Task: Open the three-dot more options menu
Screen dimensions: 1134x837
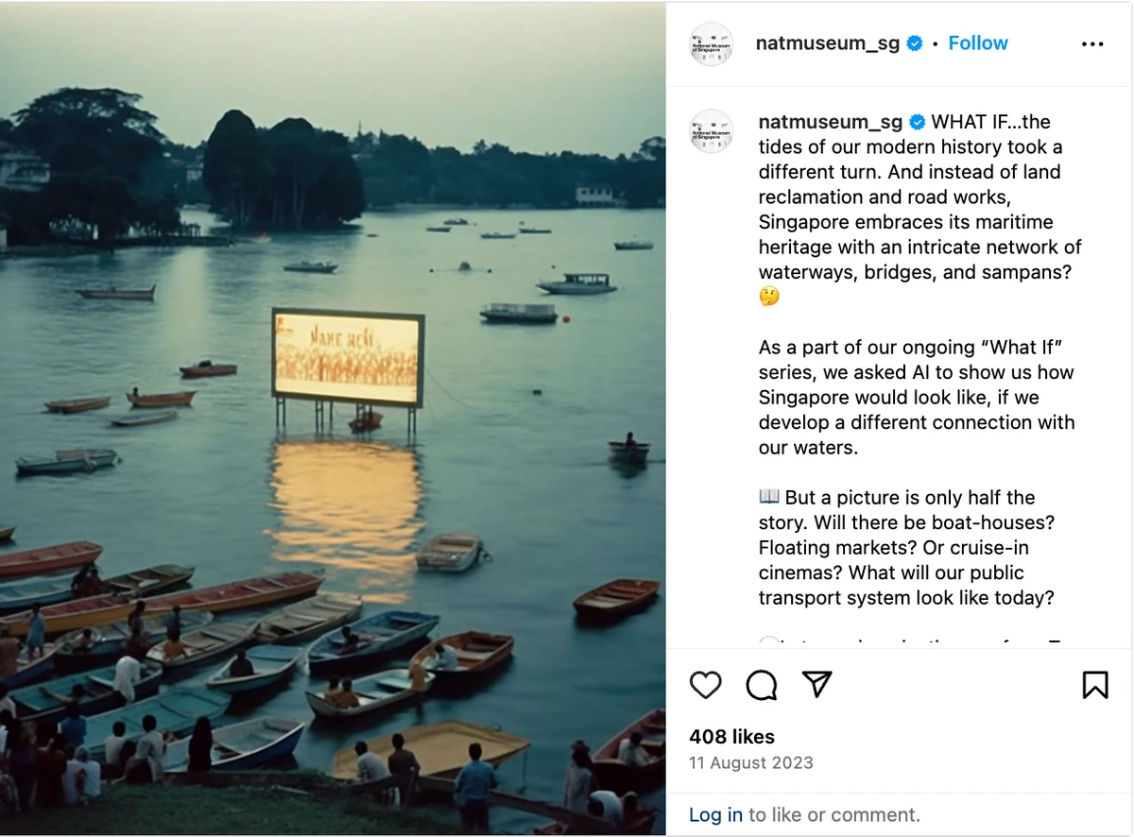Action: click(x=1092, y=44)
